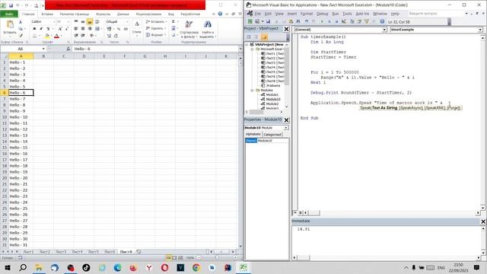Collapse the Modules folder in project tree
487x274 pixels.
[252, 90]
